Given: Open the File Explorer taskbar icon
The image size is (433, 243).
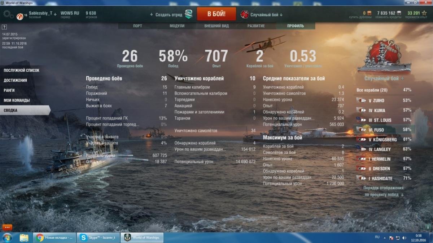Looking at the screenshot, I should (24, 238).
